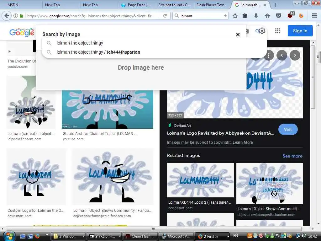This screenshot has width=321, height=241.
Task: Open Lolman (current) Lolpedia image result
Action: 31,102
